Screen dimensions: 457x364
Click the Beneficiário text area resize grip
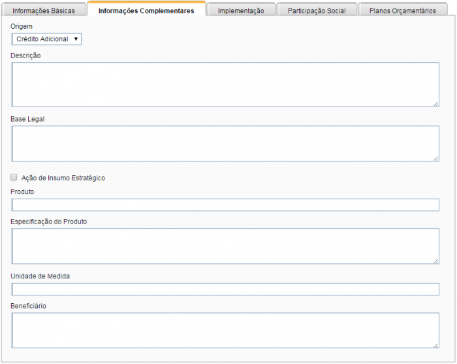tap(435, 344)
